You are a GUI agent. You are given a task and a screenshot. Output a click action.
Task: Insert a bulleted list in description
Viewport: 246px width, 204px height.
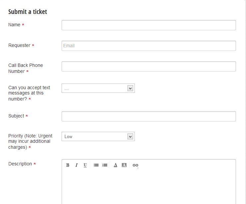coord(96,165)
